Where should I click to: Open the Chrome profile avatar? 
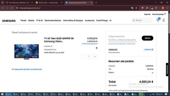click(x=163, y=8)
